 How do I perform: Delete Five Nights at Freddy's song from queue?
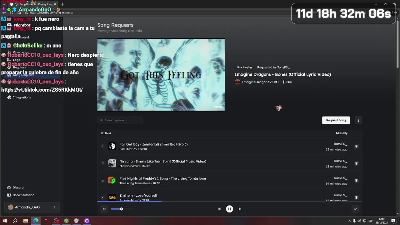(356, 180)
